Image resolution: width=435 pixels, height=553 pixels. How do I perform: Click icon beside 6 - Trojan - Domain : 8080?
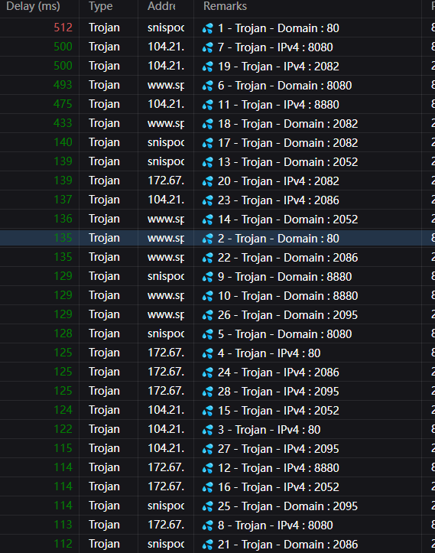[208, 86]
